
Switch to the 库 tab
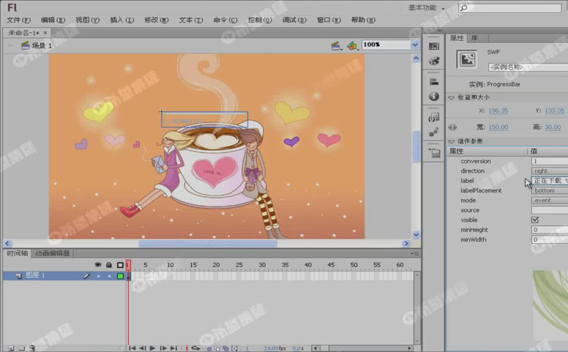[x=474, y=38]
